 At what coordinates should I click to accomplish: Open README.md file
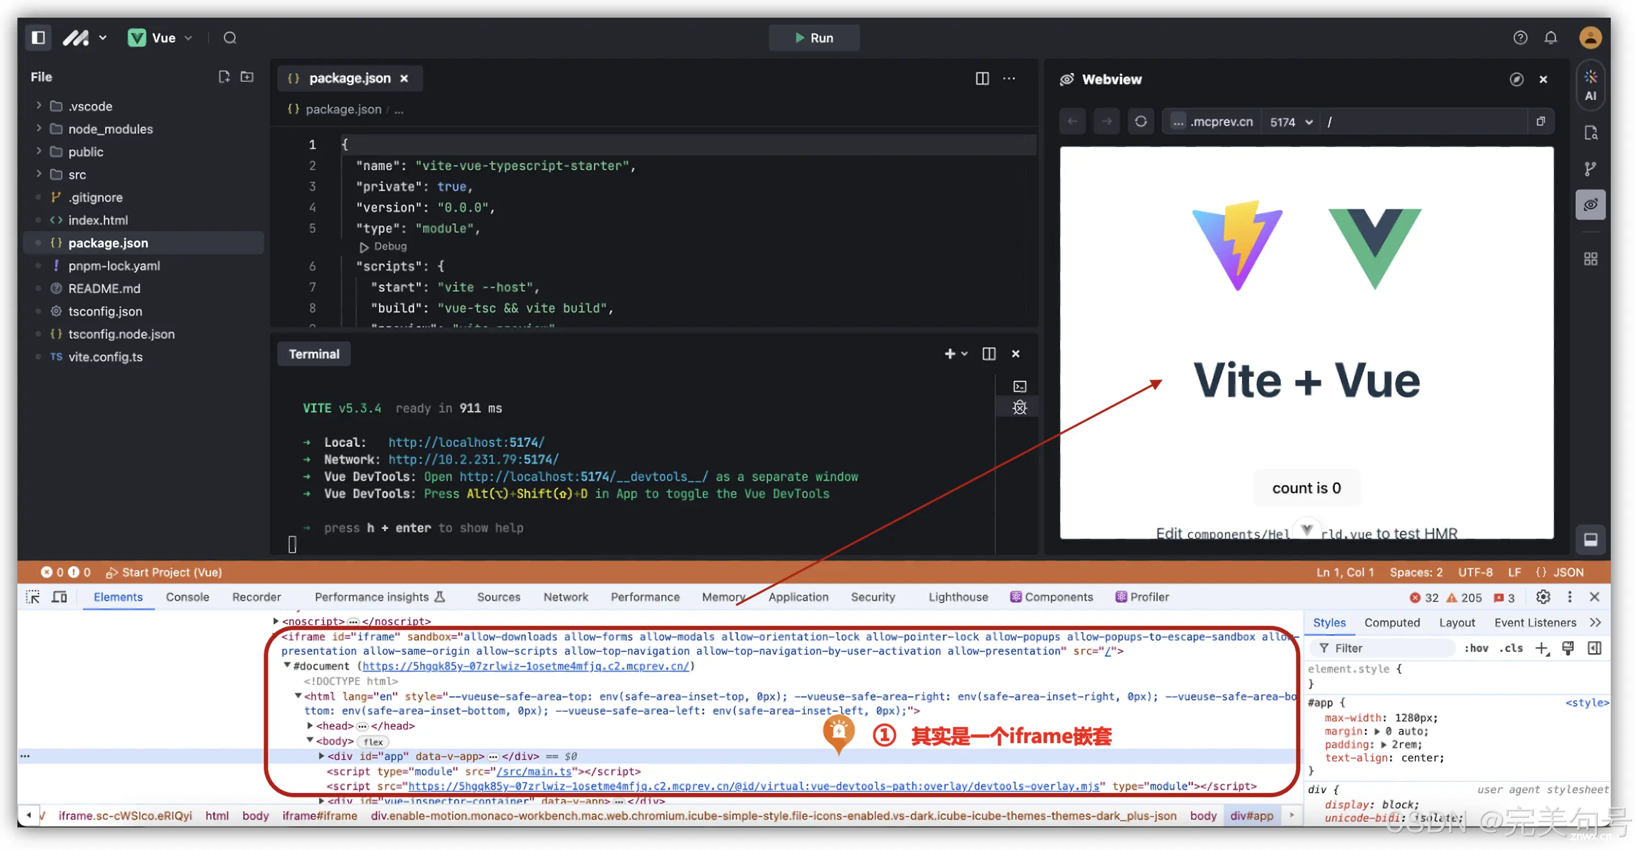pos(104,289)
